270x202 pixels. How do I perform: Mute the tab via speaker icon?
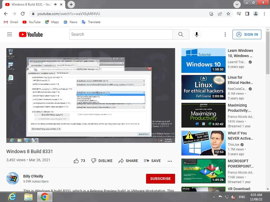(55, 4)
